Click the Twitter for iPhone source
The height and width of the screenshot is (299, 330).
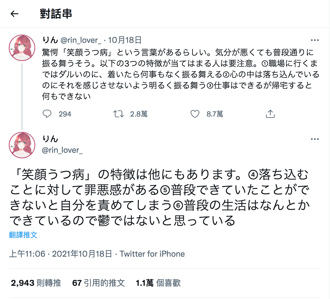(152, 254)
